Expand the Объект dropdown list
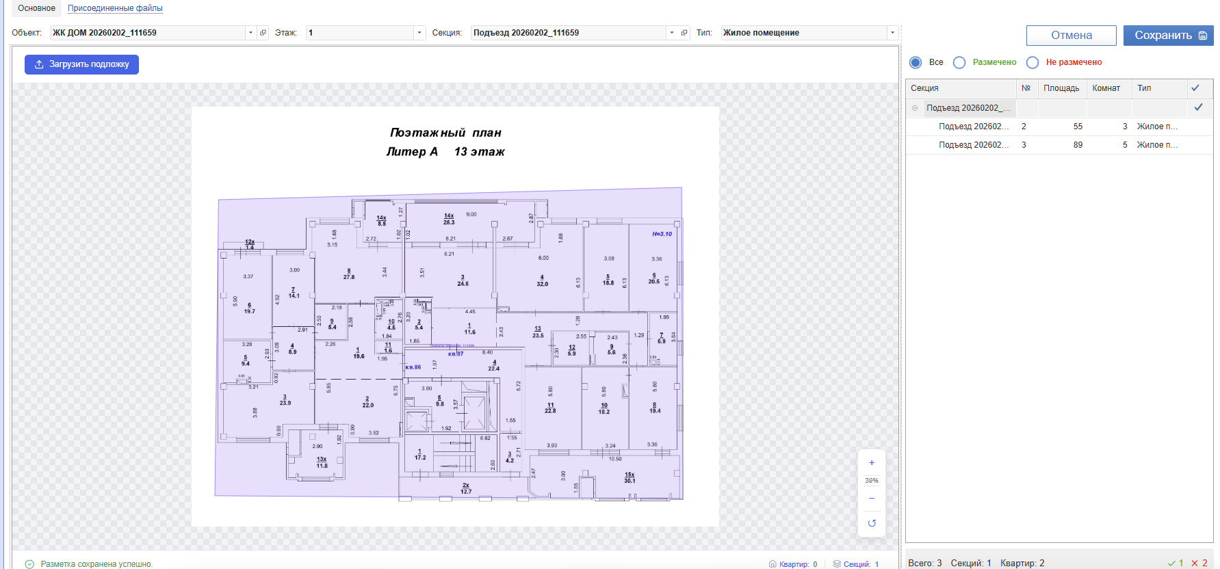The width and height of the screenshot is (1220, 569). coord(250,33)
